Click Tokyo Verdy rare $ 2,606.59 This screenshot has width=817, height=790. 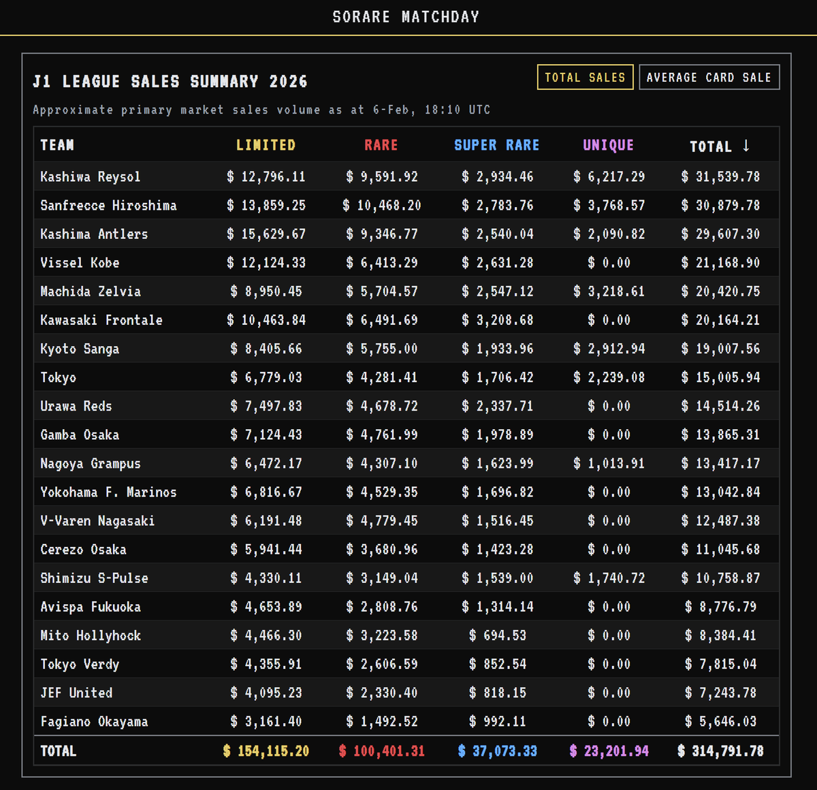(x=381, y=663)
